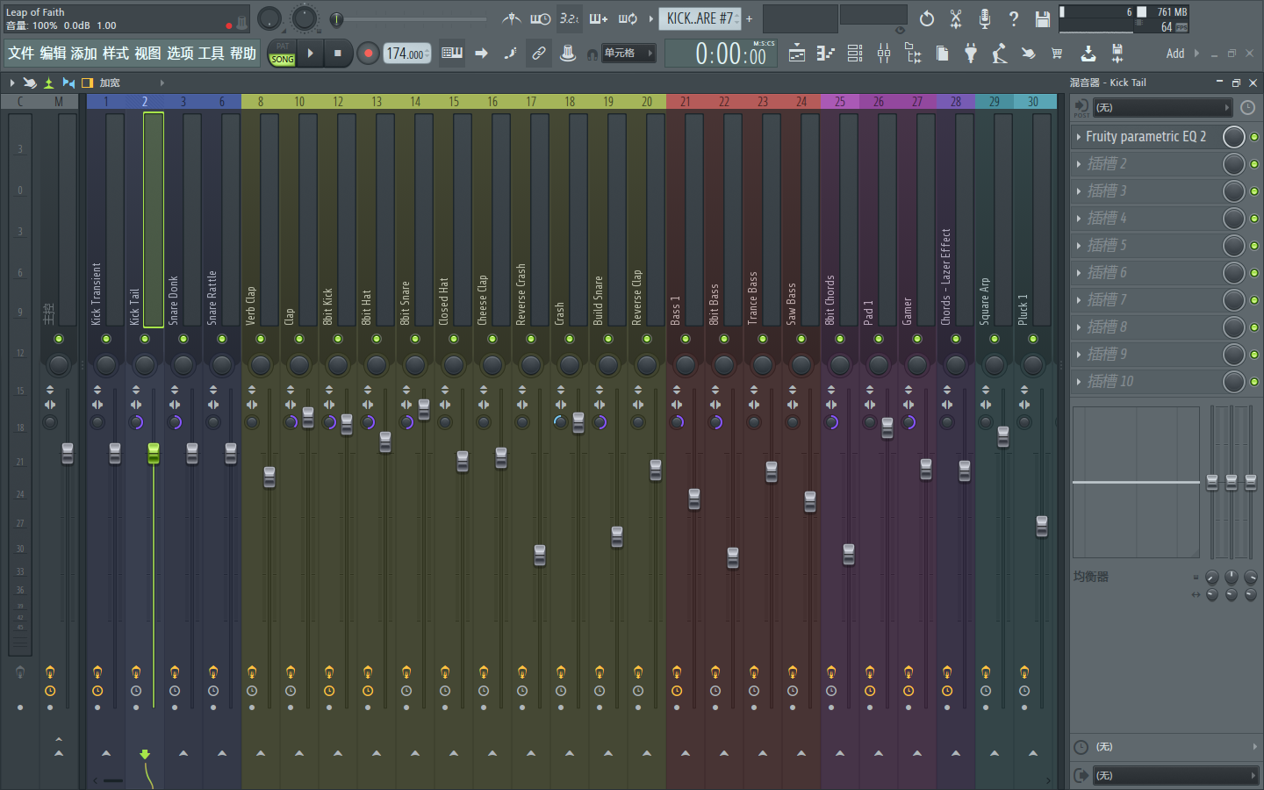1264x790 pixels.
Task: Open the plugin picker plug icon
Action: click(x=970, y=54)
